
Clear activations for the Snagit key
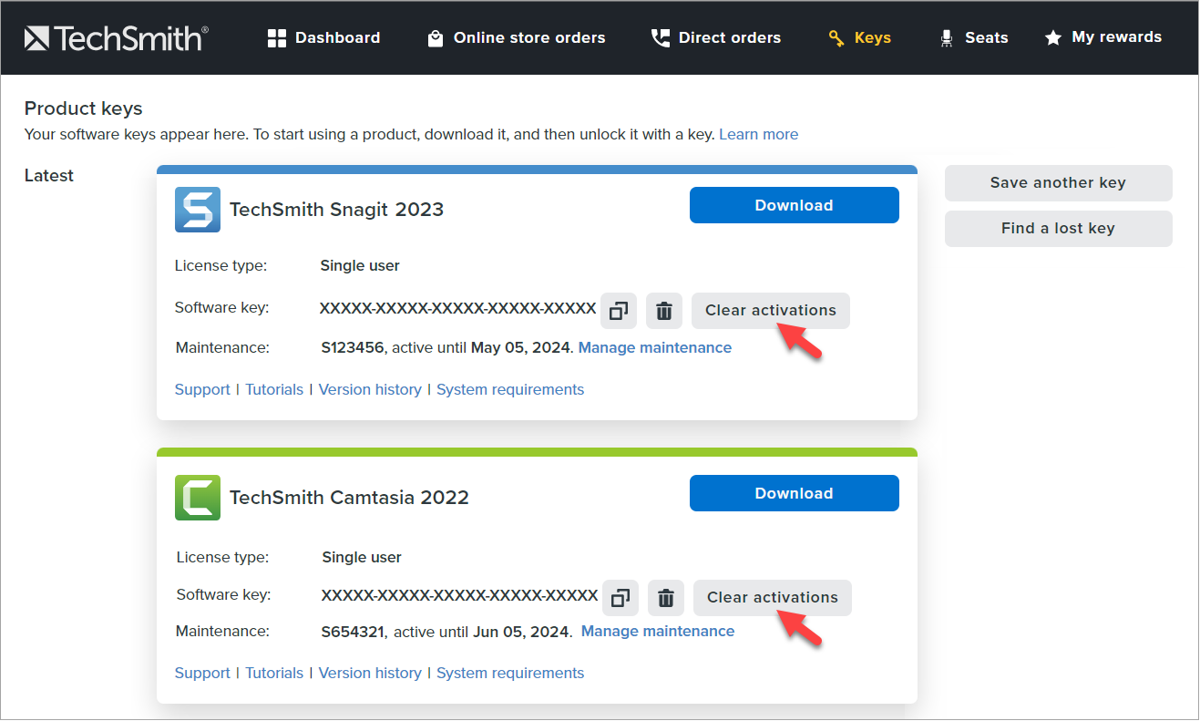(x=770, y=311)
